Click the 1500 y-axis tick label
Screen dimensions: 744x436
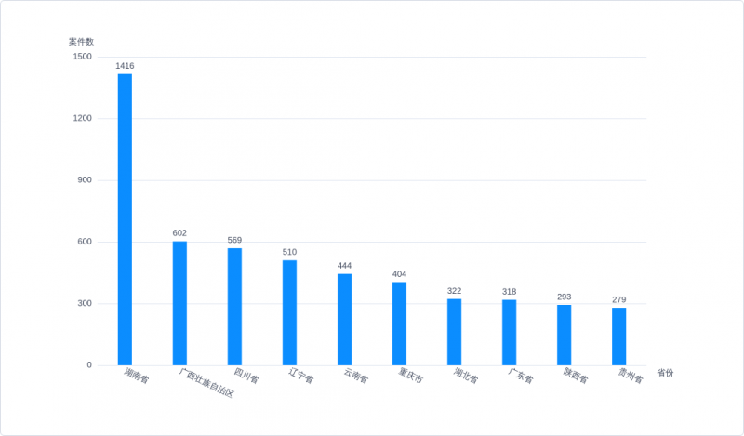tap(82, 57)
